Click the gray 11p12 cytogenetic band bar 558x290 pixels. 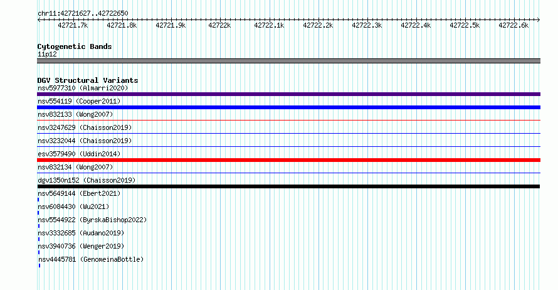(288, 61)
